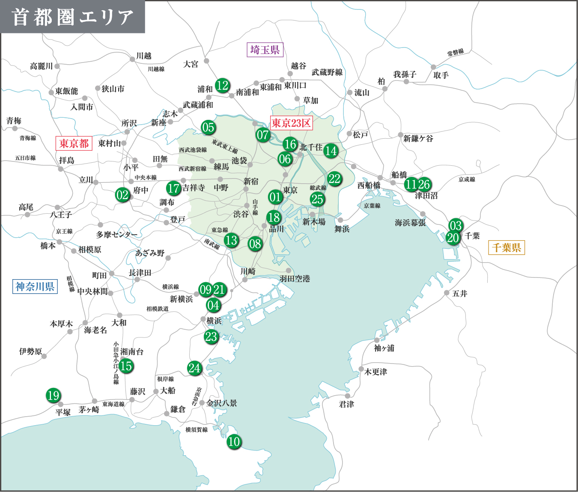This screenshot has width=578, height=492.
Task: Click green marker 01 near 東京
Action: click(x=275, y=197)
